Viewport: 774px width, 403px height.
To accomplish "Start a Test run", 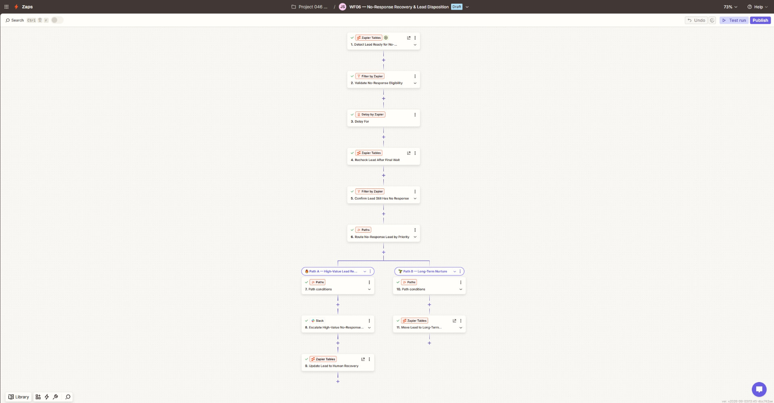I will pos(734,20).
